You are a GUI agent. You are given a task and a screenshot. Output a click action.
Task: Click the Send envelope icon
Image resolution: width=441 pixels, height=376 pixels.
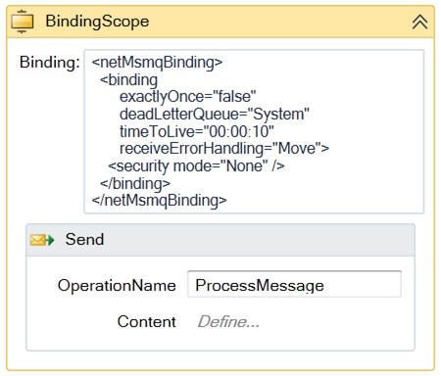coord(42,240)
